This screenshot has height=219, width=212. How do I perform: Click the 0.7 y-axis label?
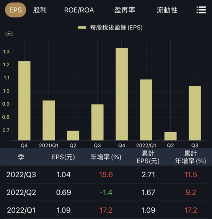coord(6,130)
